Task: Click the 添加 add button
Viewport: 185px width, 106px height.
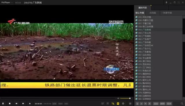Action: 156,103
